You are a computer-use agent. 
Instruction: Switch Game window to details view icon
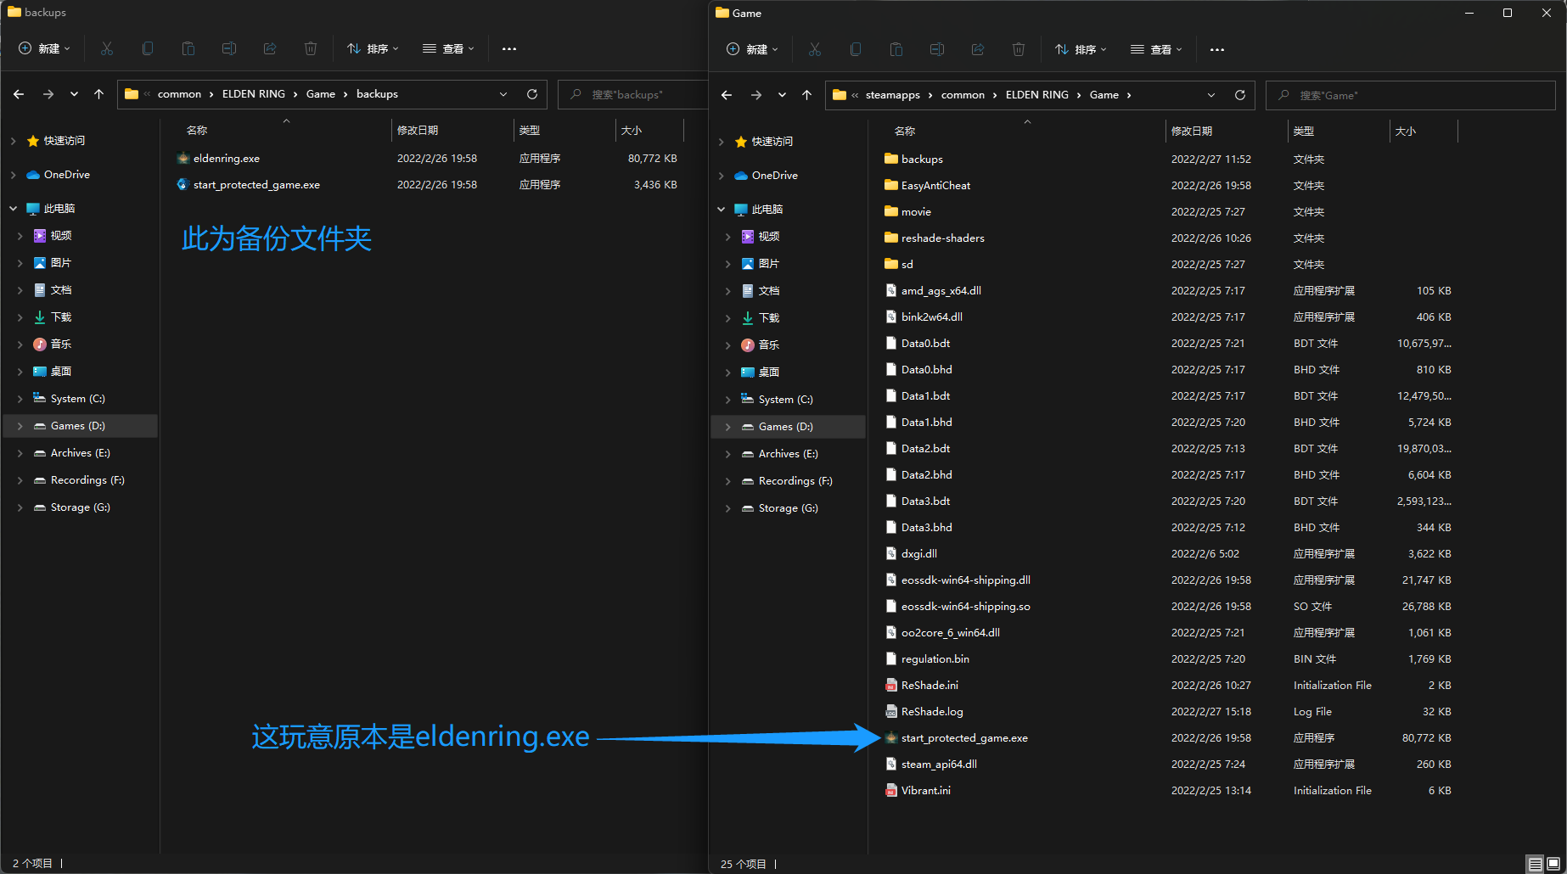pyautogui.click(x=1535, y=864)
